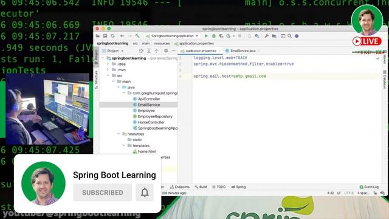Run the application with the green play icon

[x=206, y=36]
